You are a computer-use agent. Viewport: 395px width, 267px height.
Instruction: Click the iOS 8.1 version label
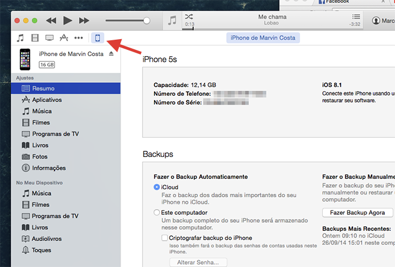(332, 85)
